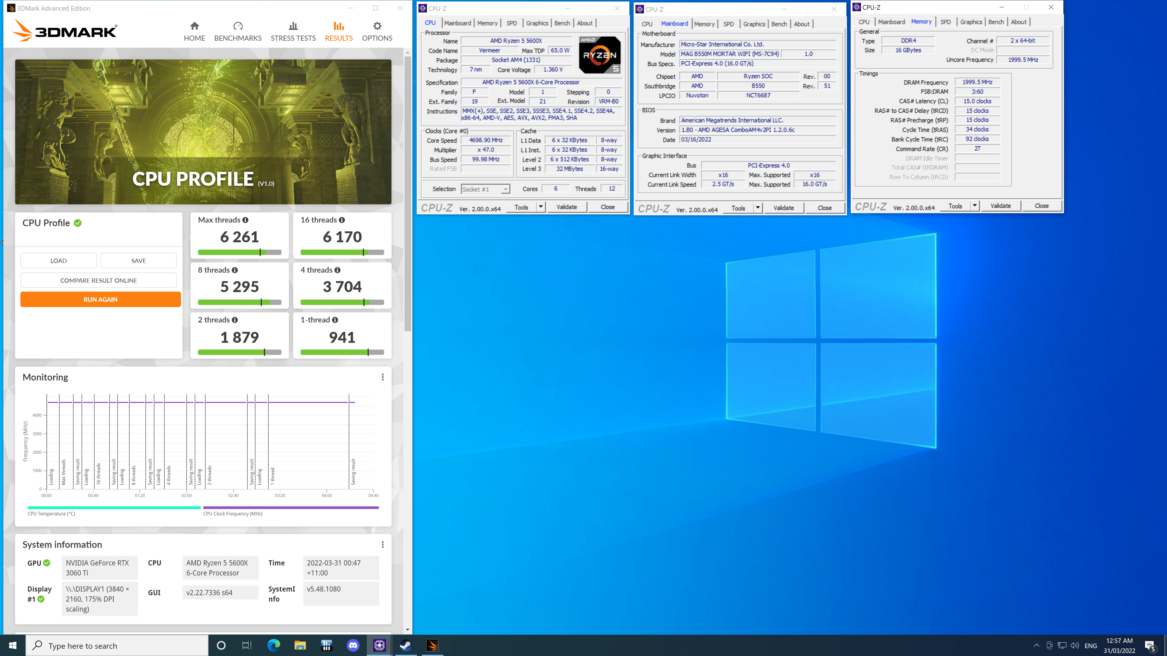Image resolution: width=1167 pixels, height=656 pixels.
Task: Expand Tools dropdown arrow in first CPU-Z window
Action: point(540,207)
